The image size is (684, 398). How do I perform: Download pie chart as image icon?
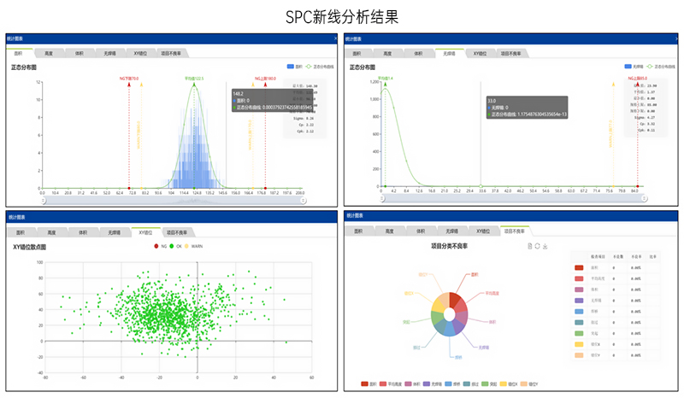tap(545, 246)
